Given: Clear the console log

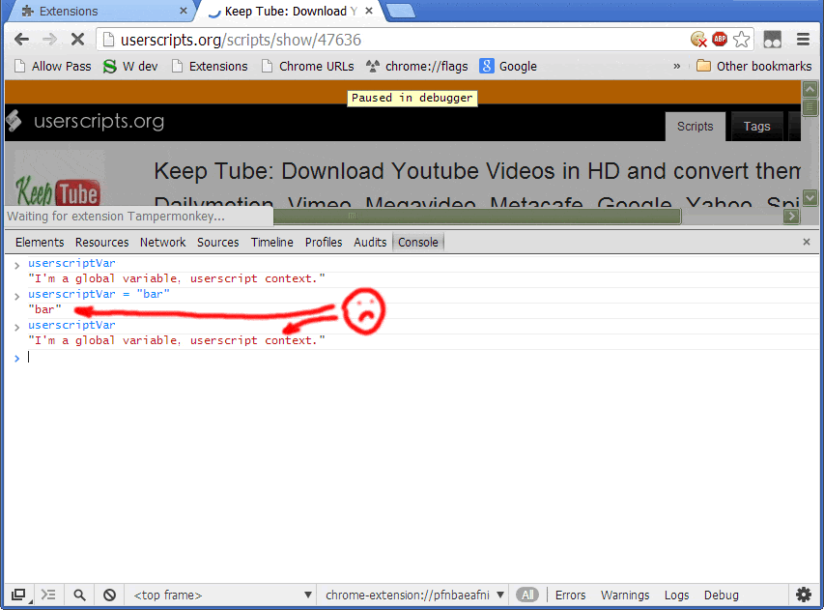Looking at the screenshot, I should pos(109,595).
